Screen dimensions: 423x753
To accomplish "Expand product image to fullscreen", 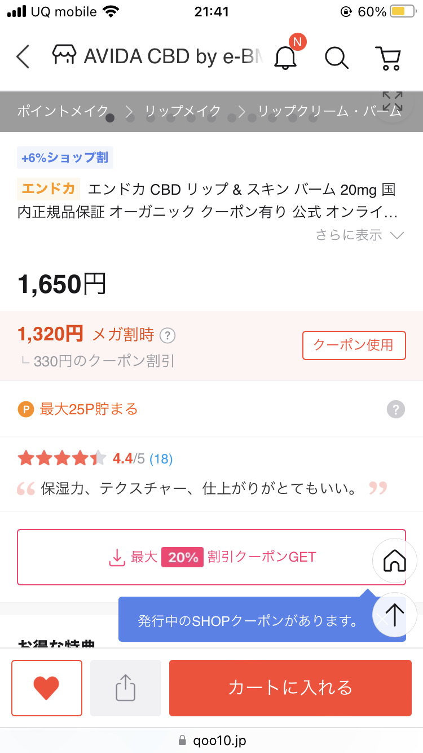I will (x=392, y=102).
